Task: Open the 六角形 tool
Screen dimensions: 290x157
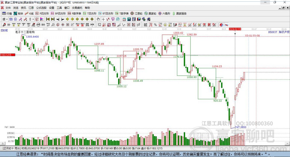Action: click(164, 14)
